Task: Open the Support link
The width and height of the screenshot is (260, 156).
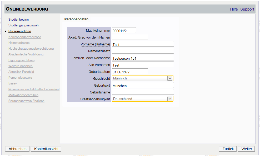Action: coord(247,9)
